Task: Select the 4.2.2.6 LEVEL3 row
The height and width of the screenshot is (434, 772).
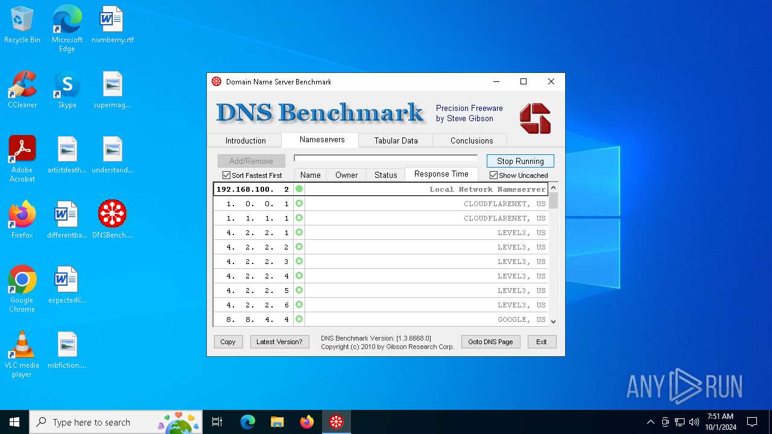Action: click(x=381, y=305)
